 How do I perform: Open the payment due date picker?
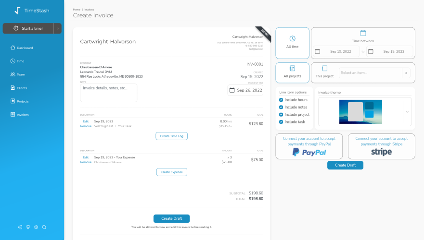pos(245,90)
